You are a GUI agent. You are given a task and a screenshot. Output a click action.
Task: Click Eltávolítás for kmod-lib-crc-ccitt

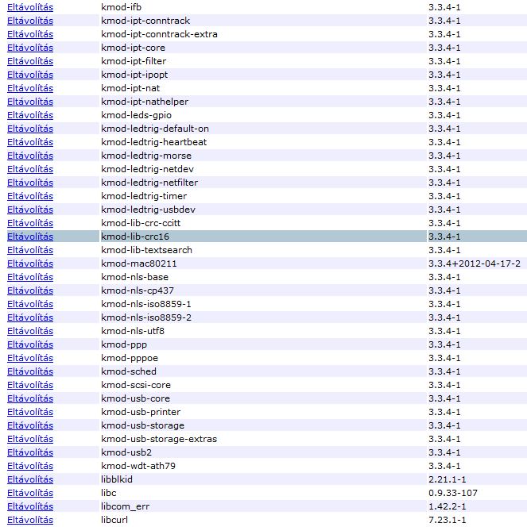[30, 223]
